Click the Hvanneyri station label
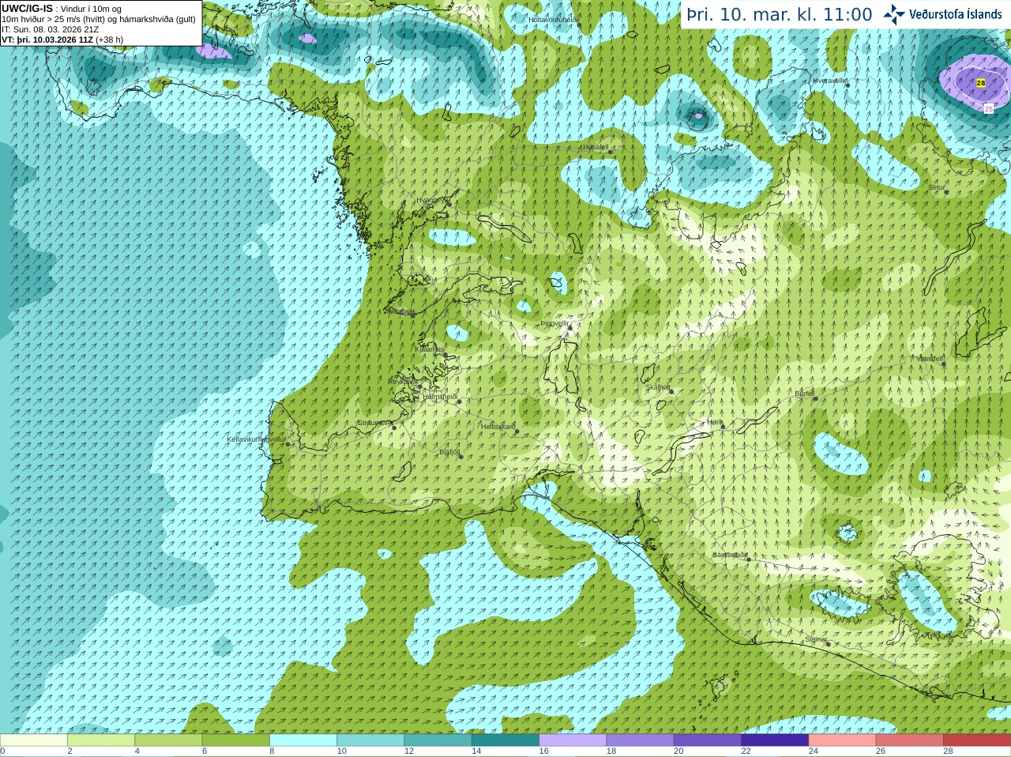This screenshot has width=1011, height=757. pos(431,200)
